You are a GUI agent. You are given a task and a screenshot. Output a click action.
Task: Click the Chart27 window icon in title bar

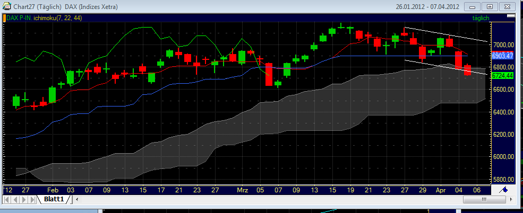click(6, 6)
